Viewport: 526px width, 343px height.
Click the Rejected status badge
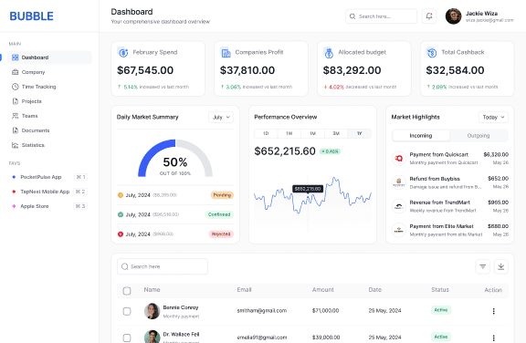pos(221,234)
